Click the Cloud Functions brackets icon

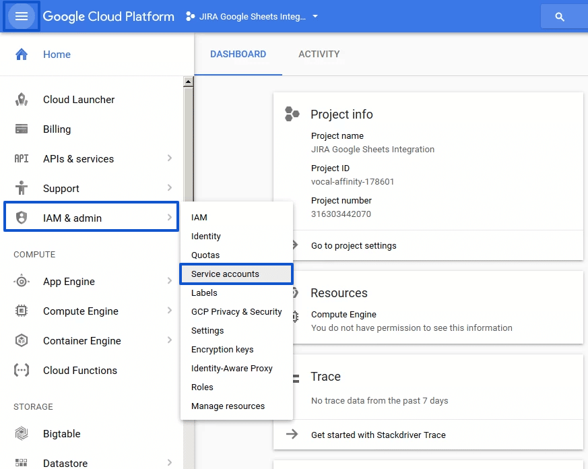pyautogui.click(x=22, y=370)
